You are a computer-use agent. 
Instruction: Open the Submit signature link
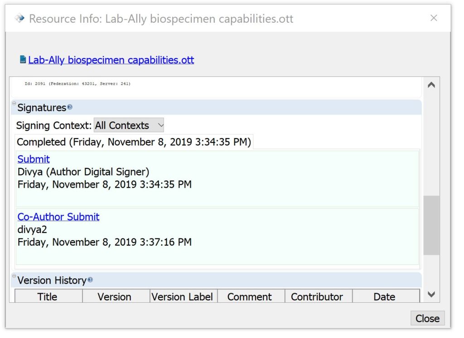pyautogui.click(x=34, y=159)
